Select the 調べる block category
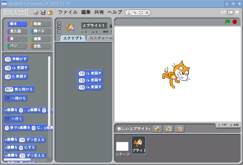243x165 pixels. pos(41,31)
